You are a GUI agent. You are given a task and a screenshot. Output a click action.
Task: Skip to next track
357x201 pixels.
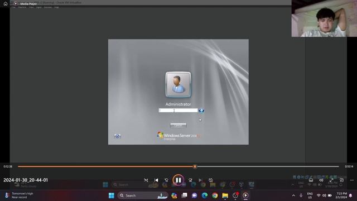point(200,180)
